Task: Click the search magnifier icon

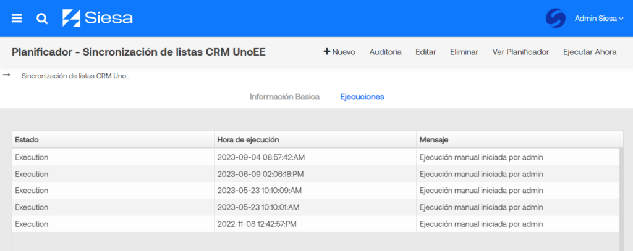Action: [x=42, y=19]
